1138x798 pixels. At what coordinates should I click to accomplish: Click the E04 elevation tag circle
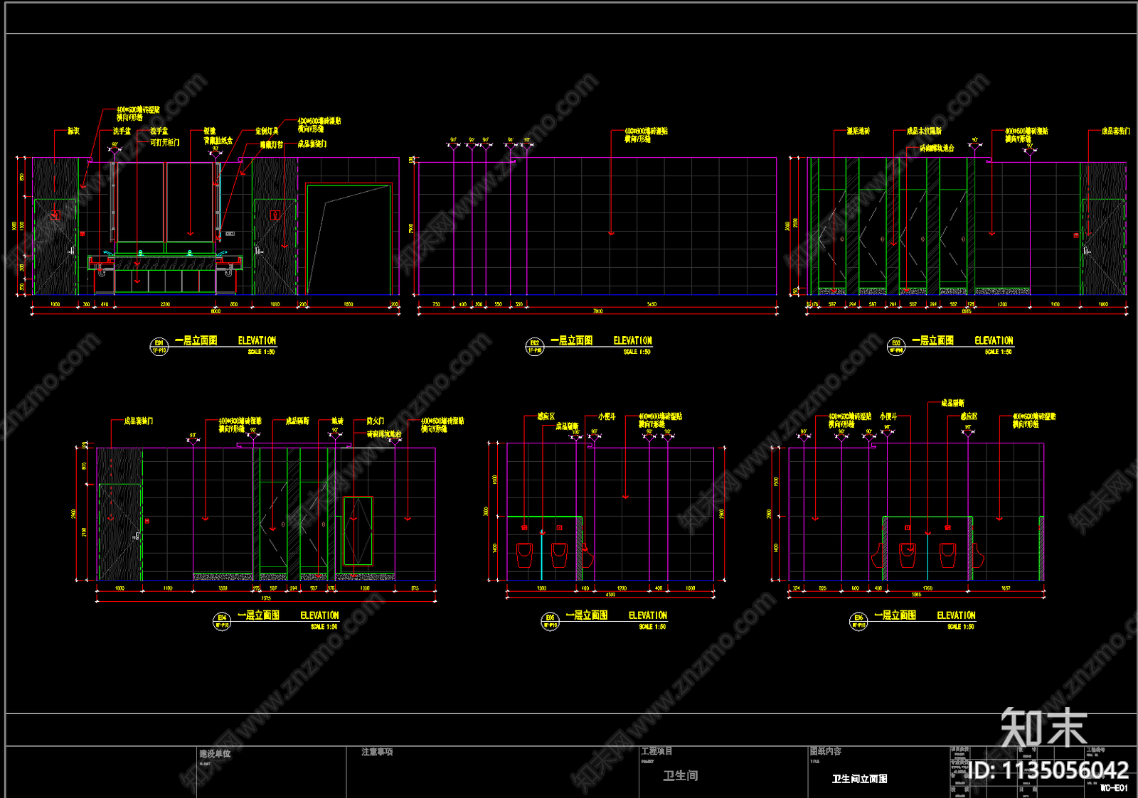[x=222, y=621]
